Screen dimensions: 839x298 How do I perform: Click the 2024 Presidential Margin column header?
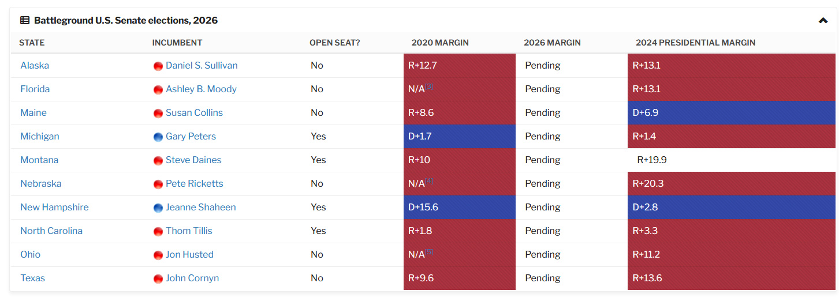pos(695,43)
